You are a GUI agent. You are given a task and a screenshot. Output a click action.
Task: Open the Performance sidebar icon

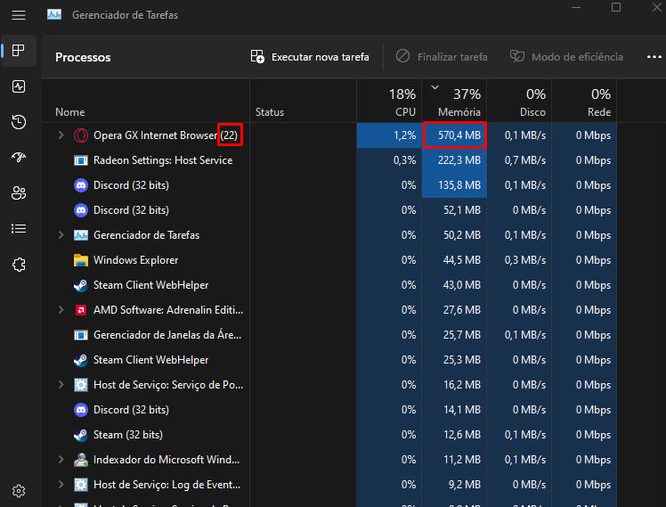coord(19,86)
